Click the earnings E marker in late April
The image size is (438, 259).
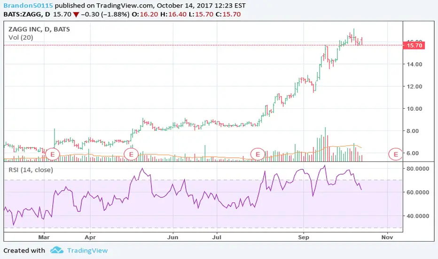(x=131, y=154)
